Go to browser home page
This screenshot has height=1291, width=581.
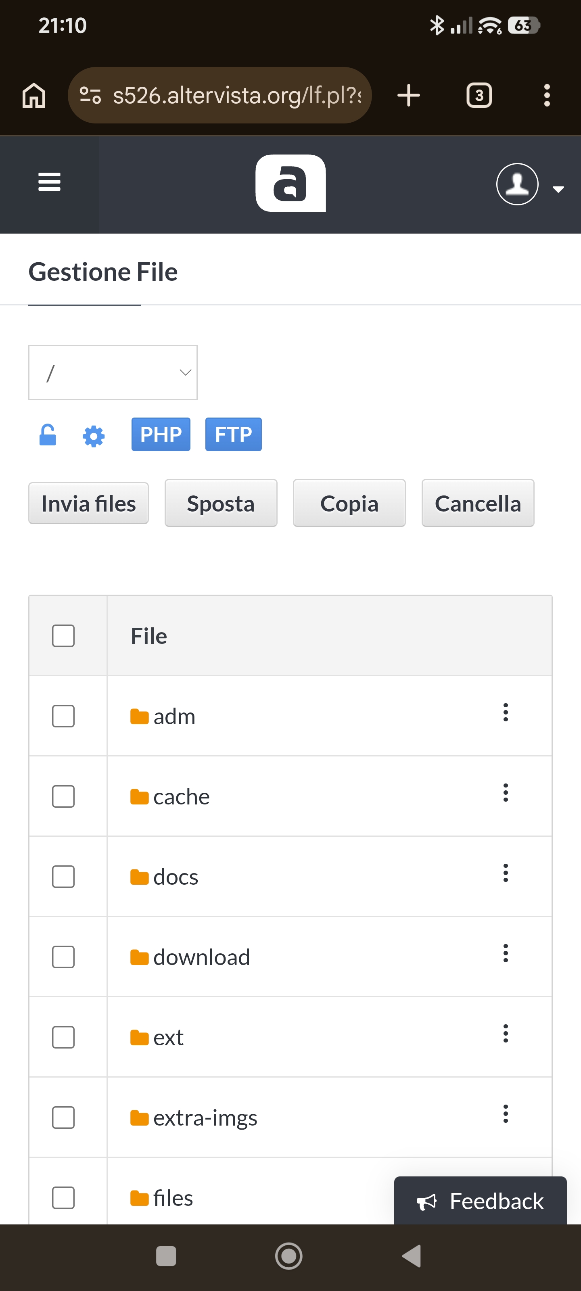point(34,95)
